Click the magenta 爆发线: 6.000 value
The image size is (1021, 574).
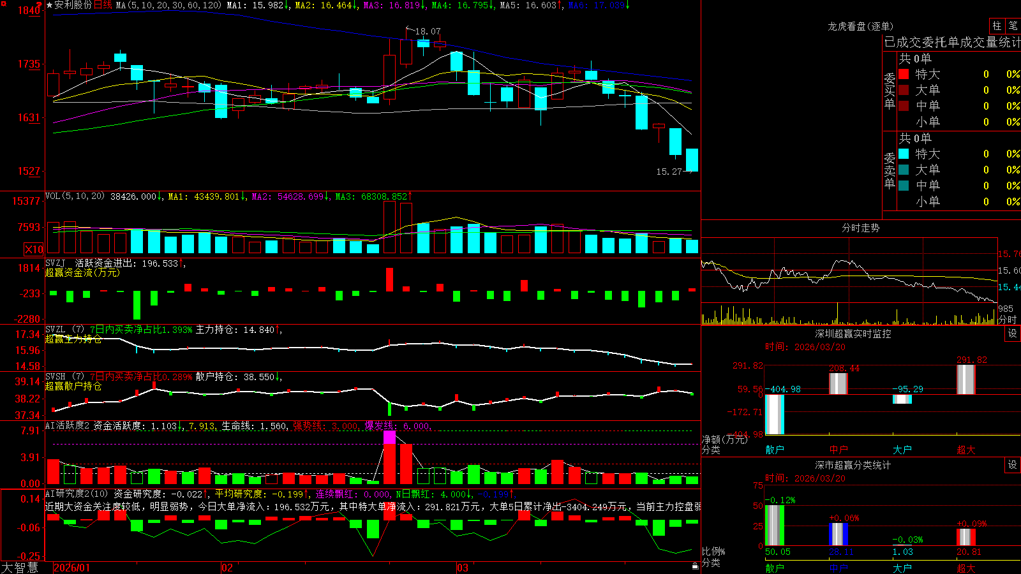coord(398,426)
